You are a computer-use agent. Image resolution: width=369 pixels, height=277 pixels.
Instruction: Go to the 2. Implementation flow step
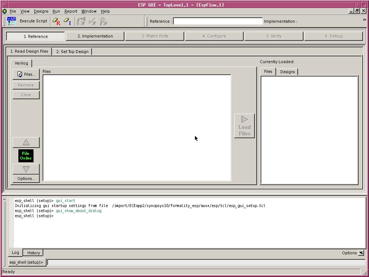(x=95, y=36)
